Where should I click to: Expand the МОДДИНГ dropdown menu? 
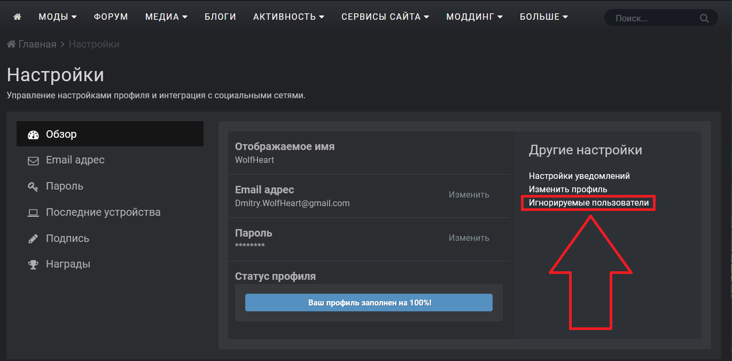point(474,17)
